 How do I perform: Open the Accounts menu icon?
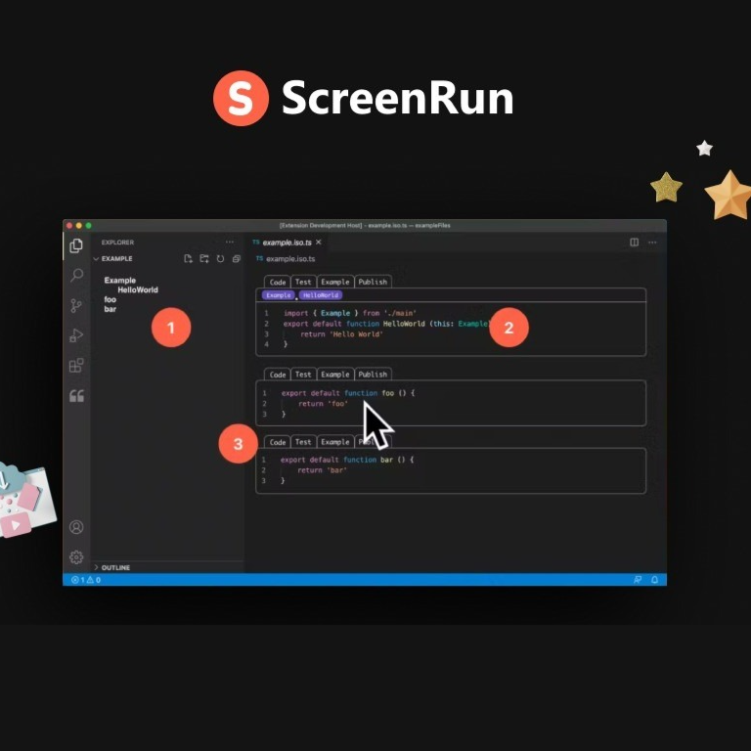(76, 527)
